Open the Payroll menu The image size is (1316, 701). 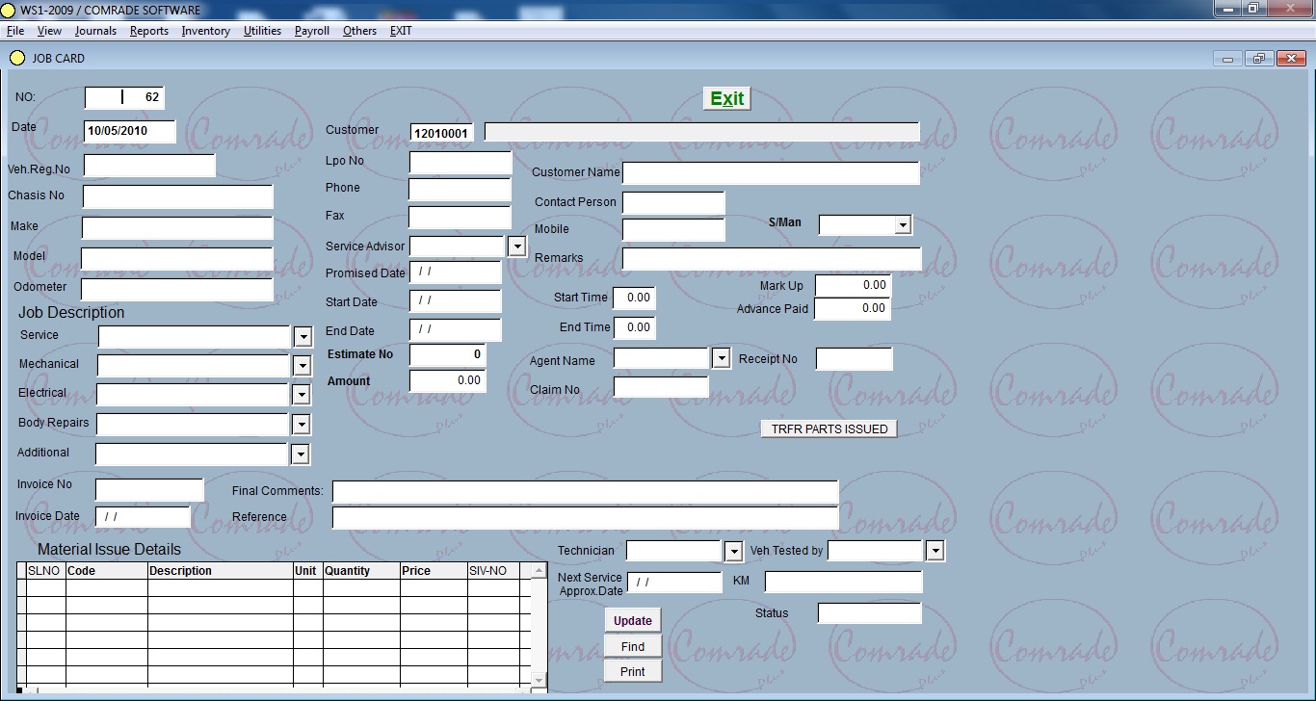pos(312,31)
